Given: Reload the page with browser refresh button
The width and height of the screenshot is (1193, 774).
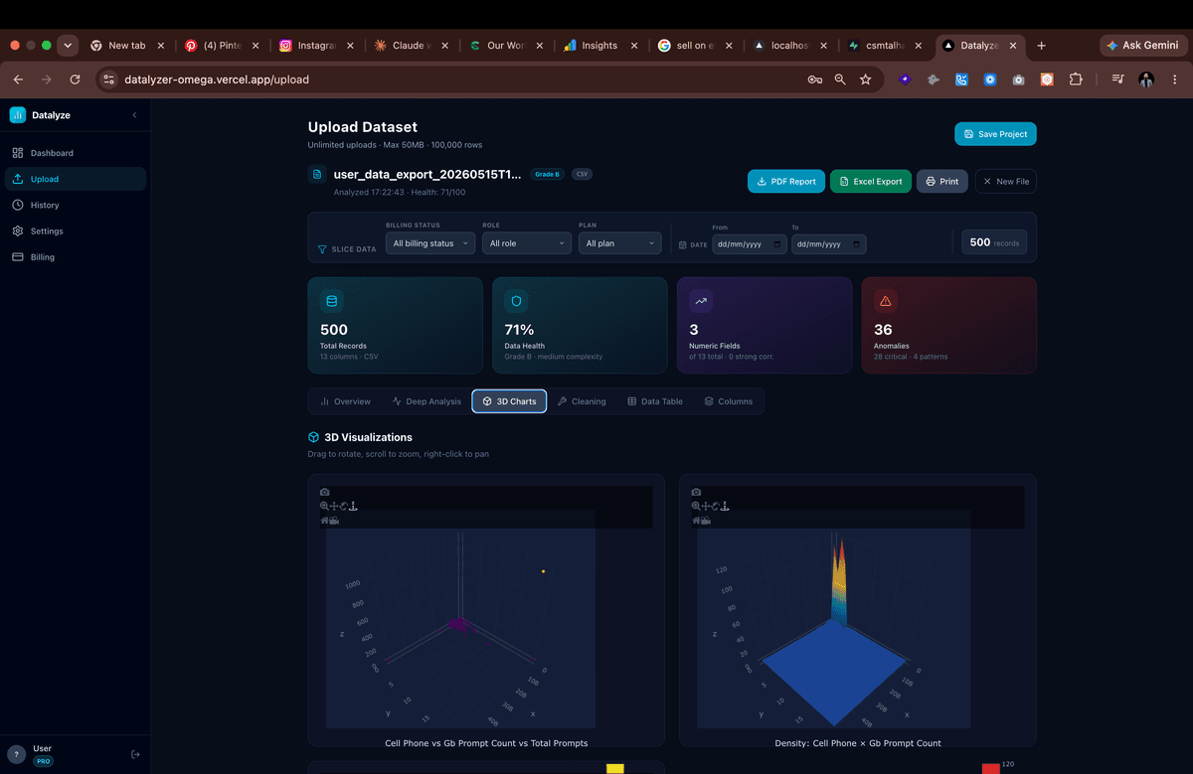Looking at the screenshot, I should [75, 79].
